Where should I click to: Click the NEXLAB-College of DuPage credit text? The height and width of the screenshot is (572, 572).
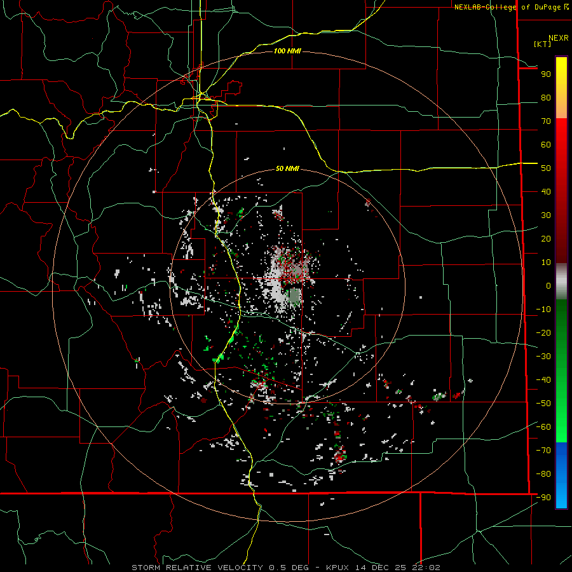click(512, 7)
